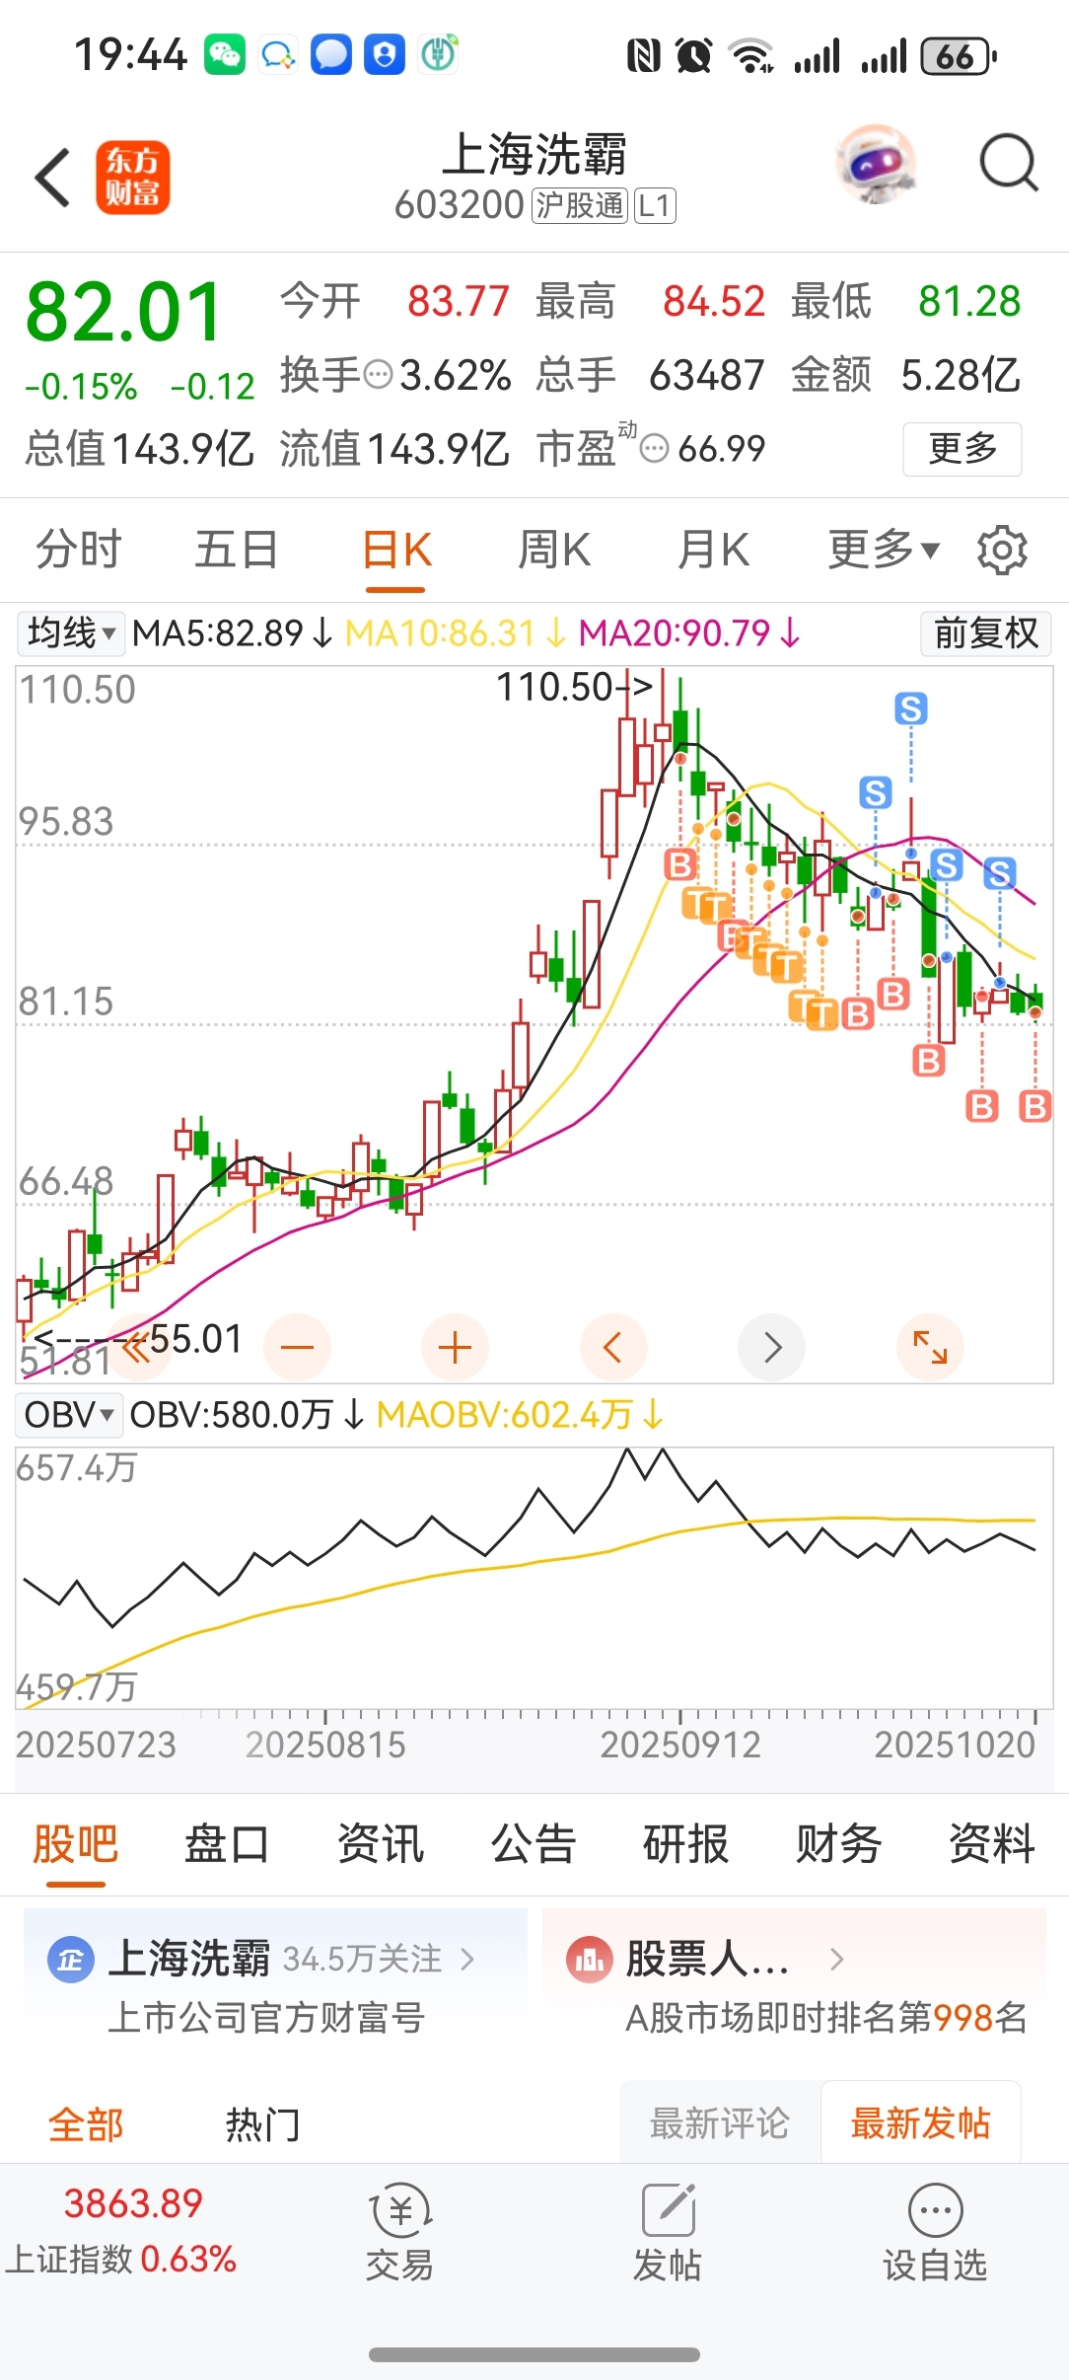This screenshot has width=1069, height=2380.
Task: Zoom out chart with minus button
Action: click(x=297, y=1347)
